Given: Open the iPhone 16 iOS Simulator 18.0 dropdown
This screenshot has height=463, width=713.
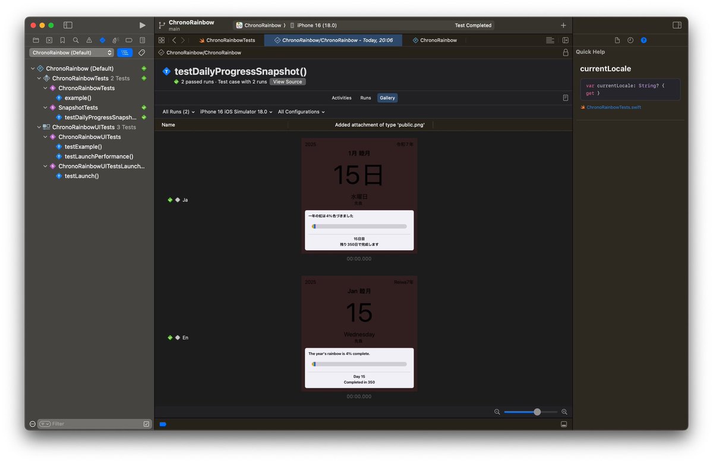Looking at the screenshot, I should click(236, 112).
